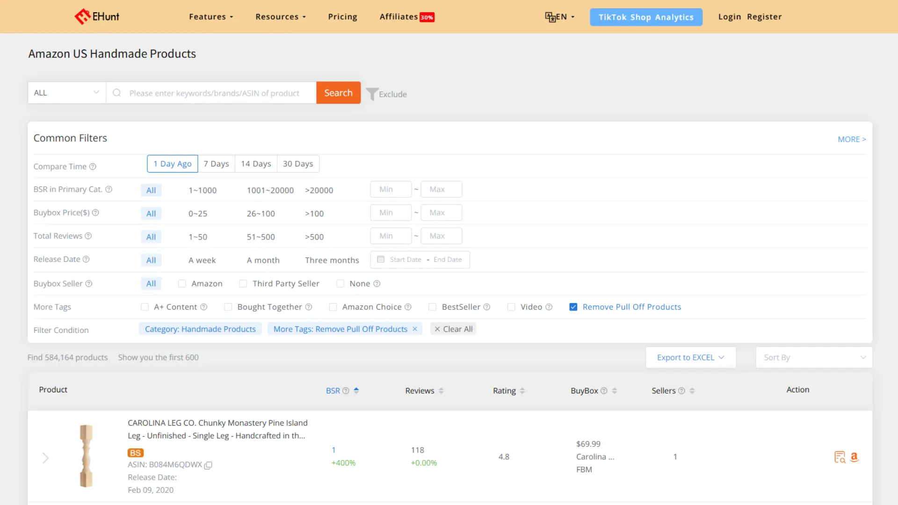The height and width of the screenshot is (505, 898).
Task: Check the Third Party Seller option
Action: pos(243,283)
